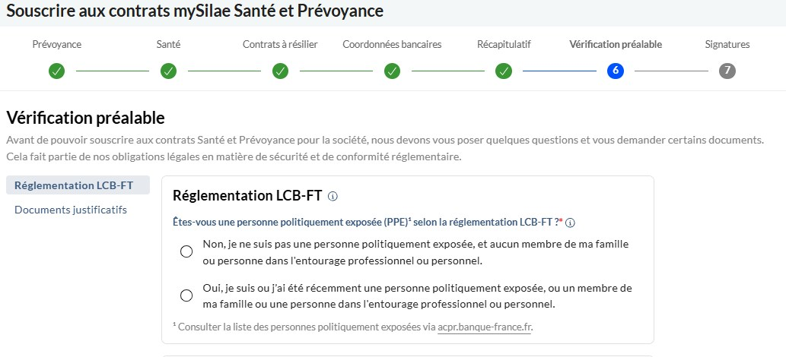This screenshot has height=357, width=786.
Task: Click the Récapitulatif step label
Action: 504,45
